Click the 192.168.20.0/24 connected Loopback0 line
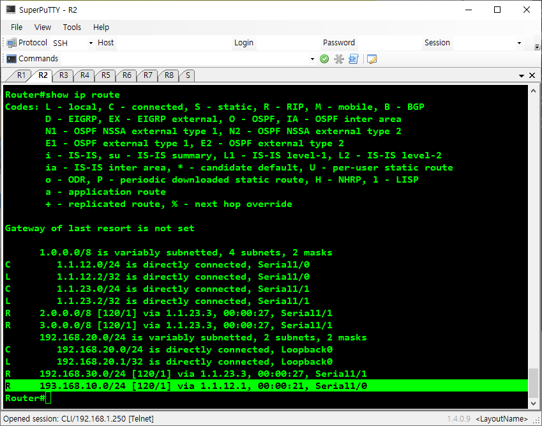Image resolution: width=542 pixels, height=426 pixels. point(169,349)
